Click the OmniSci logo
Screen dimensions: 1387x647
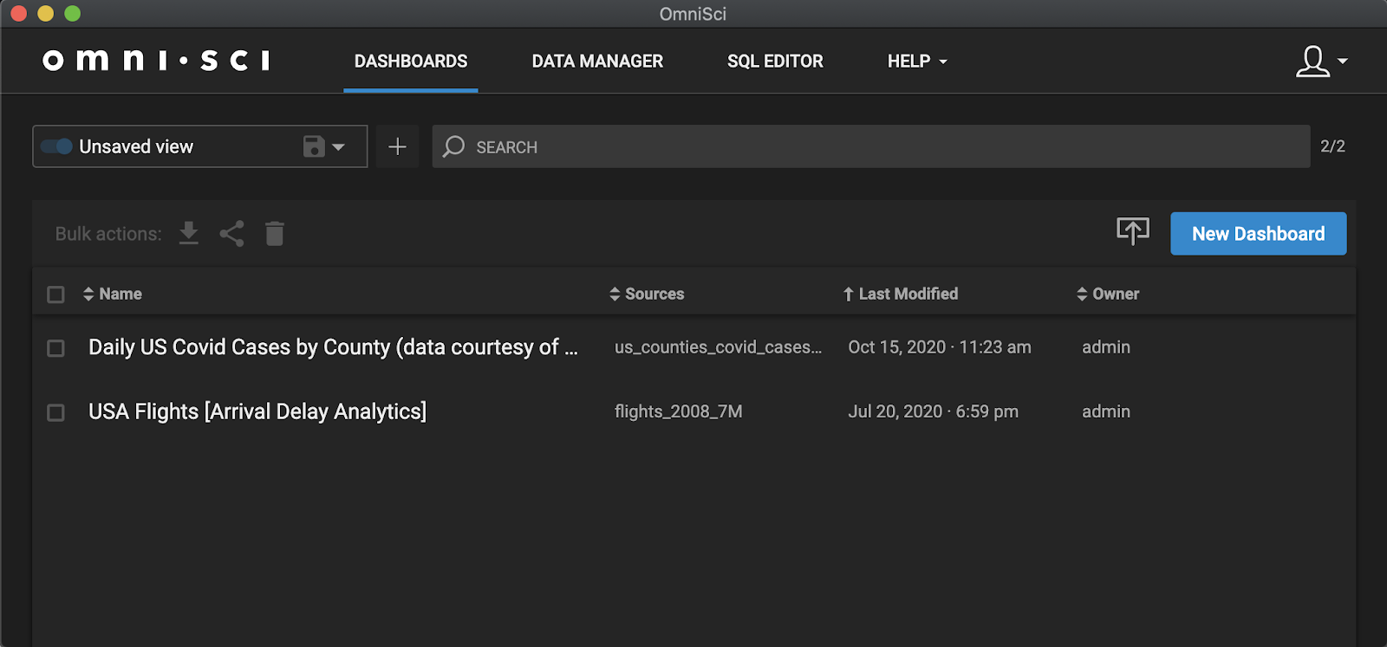point(156,60)
